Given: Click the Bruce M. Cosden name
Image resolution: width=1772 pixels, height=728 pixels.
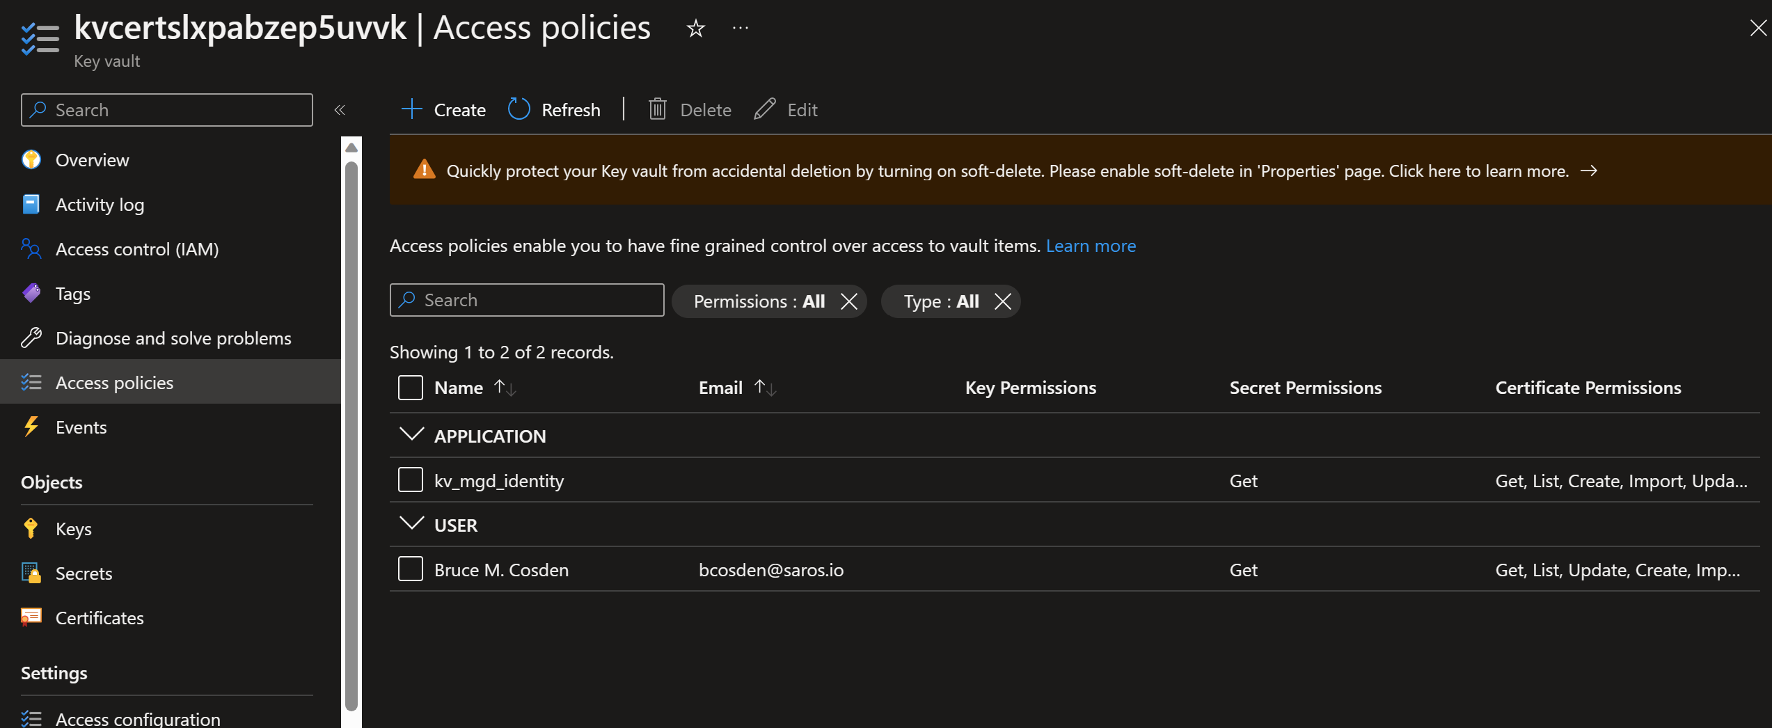Looking at the screenshot, I should tap(501, 570).
